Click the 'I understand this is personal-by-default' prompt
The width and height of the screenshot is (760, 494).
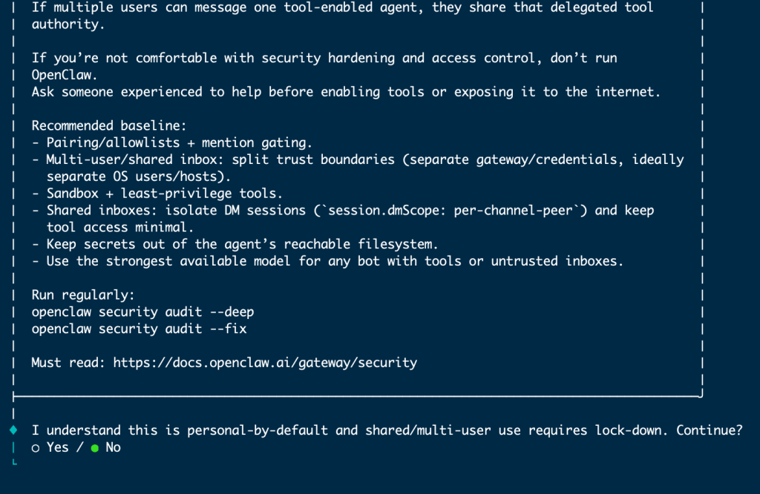349,430
